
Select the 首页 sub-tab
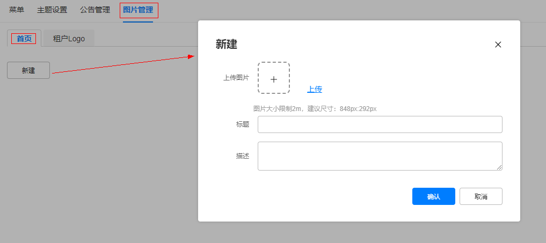pos(24,39)
